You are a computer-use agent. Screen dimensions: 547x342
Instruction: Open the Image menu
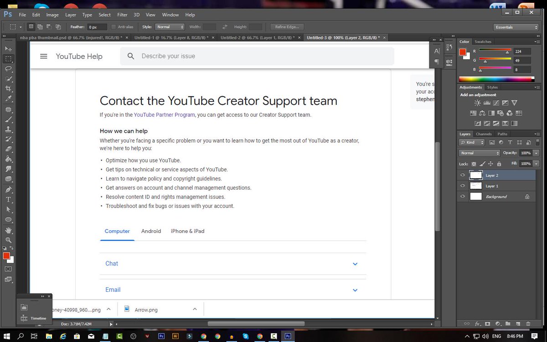coord(52,15)
